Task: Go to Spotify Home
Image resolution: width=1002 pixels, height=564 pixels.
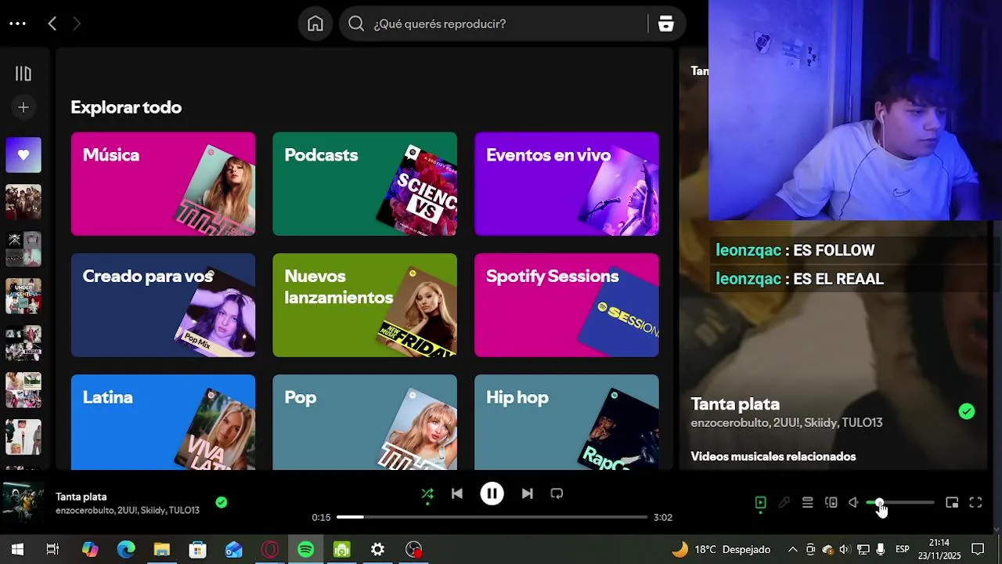Action: click(x=315, y=23)
